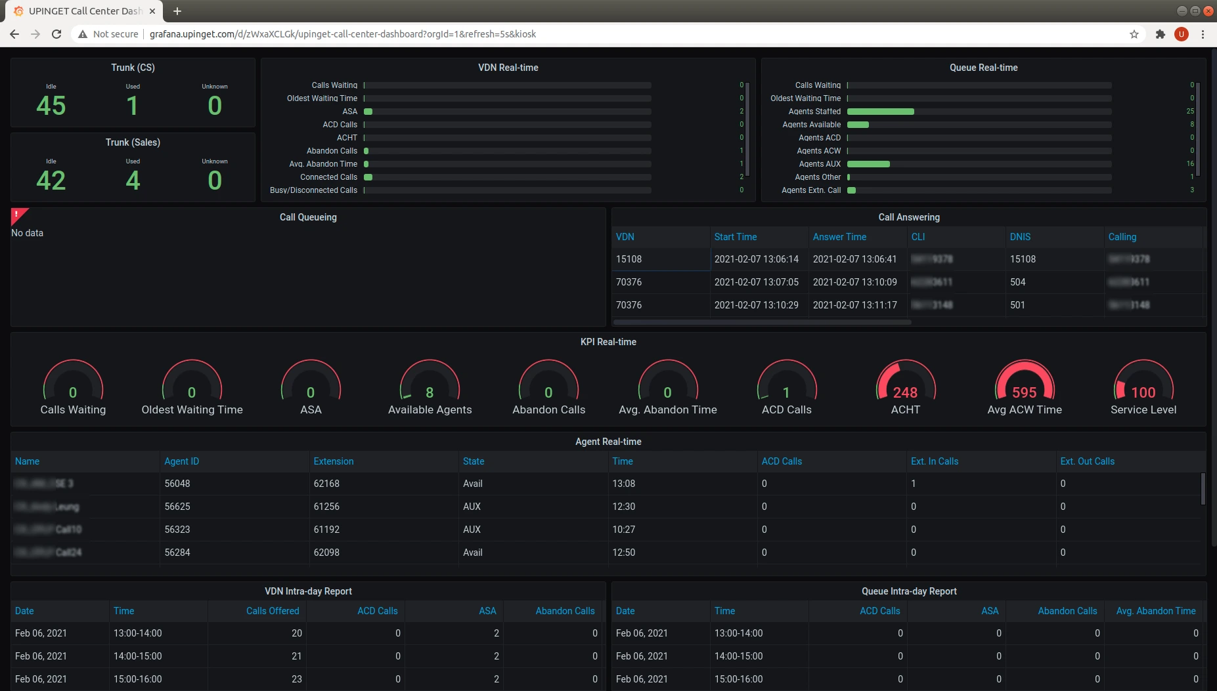This screenshot has height=691, width=1217.
Task: Open the Agent Real-time panel title
Action: 608,442
